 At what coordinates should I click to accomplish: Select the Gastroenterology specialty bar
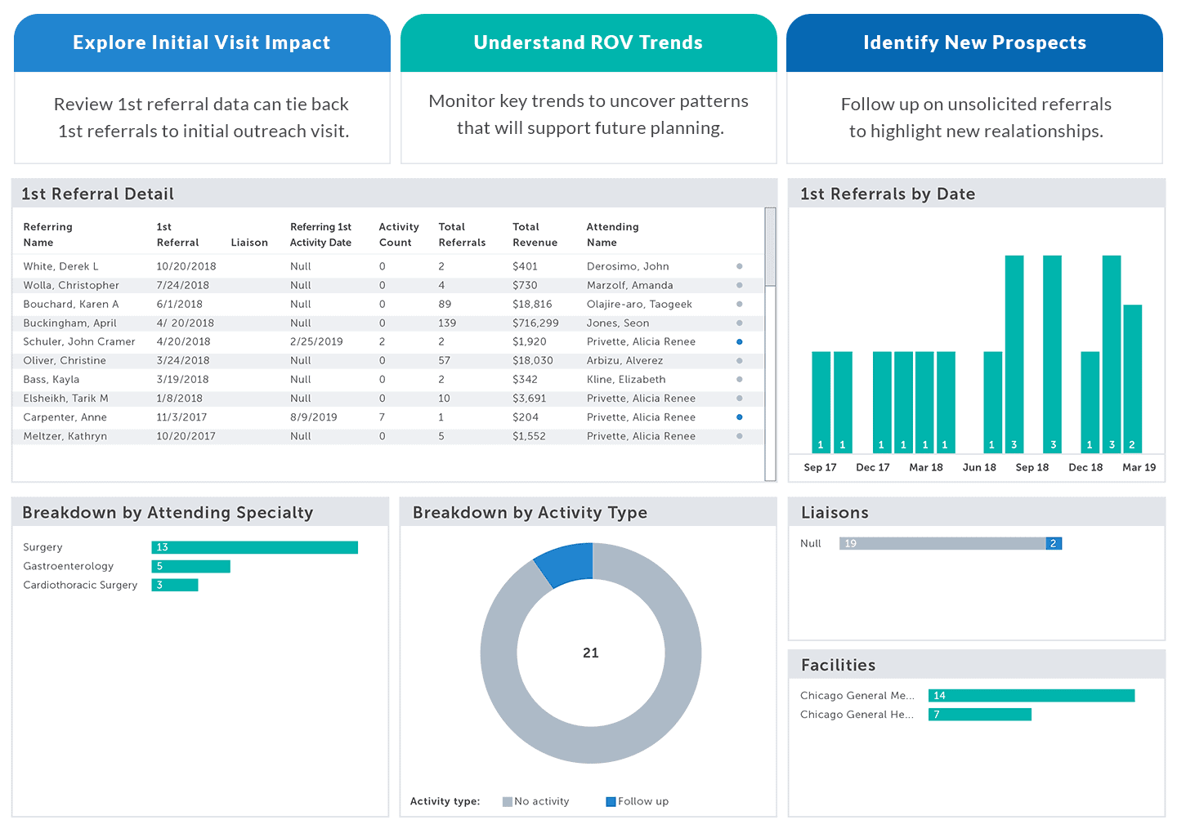click(190, 567)
